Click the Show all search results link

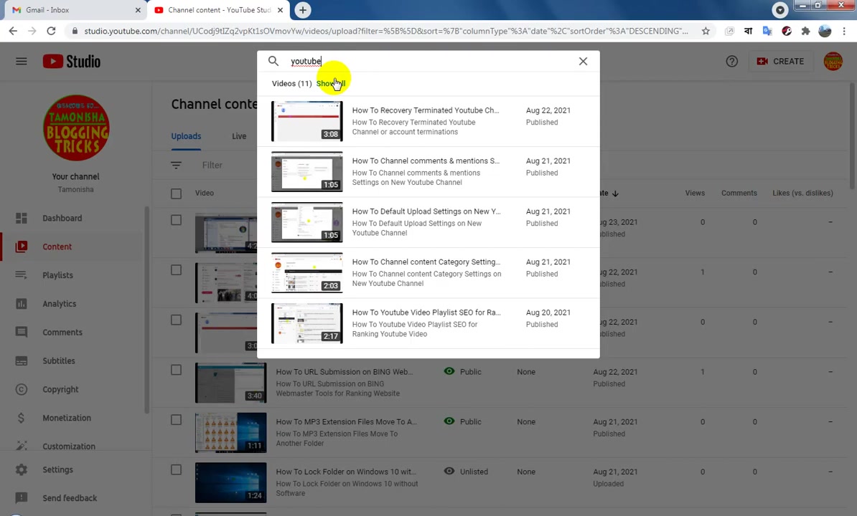tap(331, 83)
